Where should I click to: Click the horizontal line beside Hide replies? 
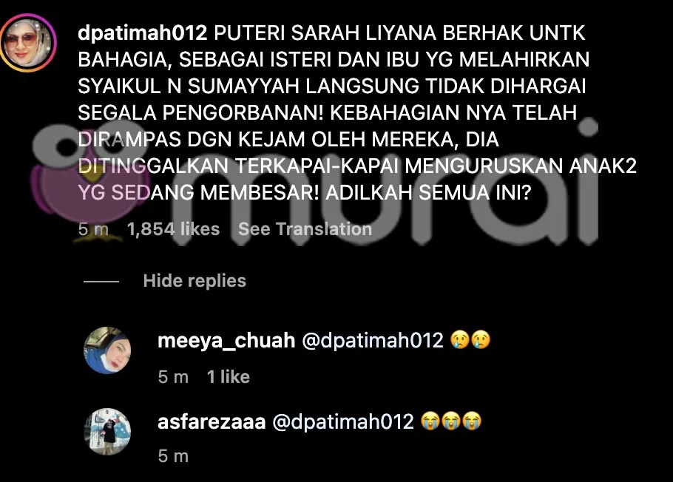[101, 282]
